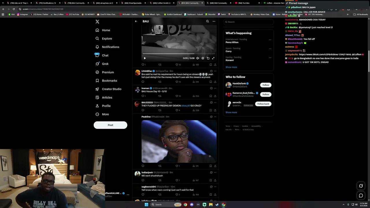The width and height of the screenshot is (370, 208).
Task: Open Bookmarks in X sidebar
Action: (106, 81)
